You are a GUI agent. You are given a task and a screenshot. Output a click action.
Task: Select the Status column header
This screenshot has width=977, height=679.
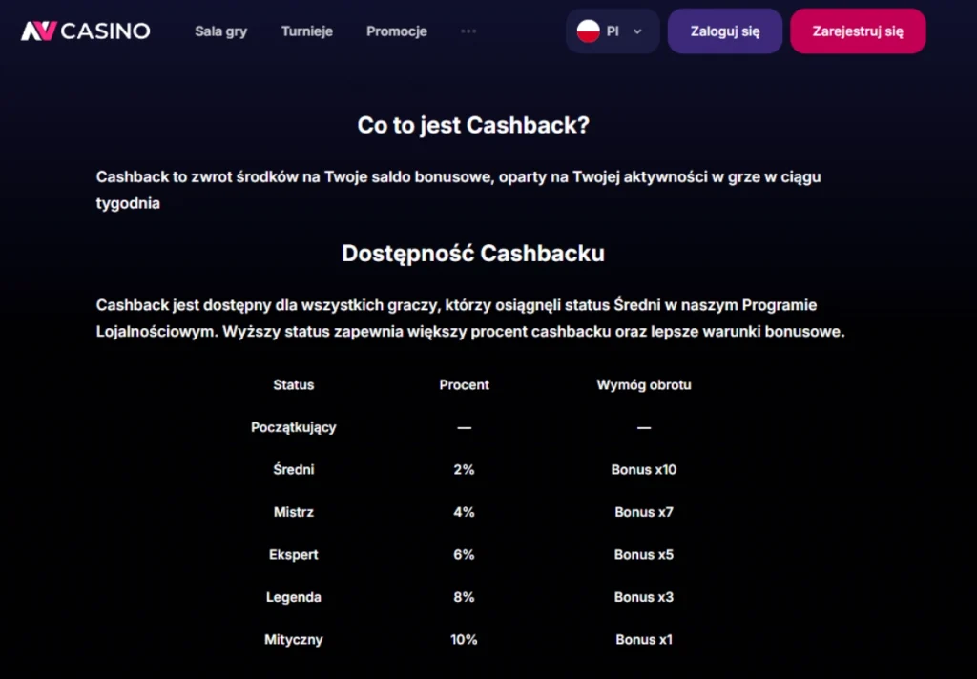point(293,385)
